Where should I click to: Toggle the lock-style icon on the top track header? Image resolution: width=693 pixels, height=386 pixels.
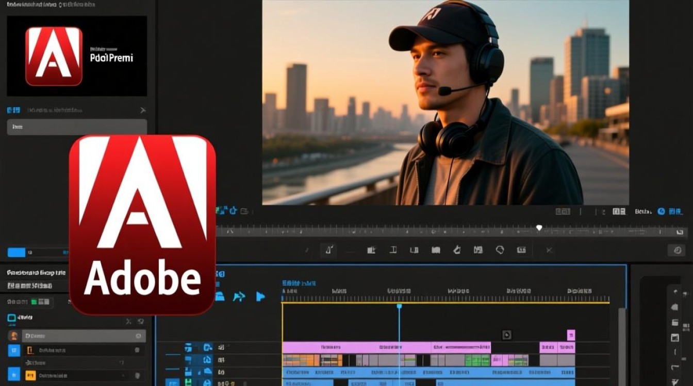coord(207,348)
